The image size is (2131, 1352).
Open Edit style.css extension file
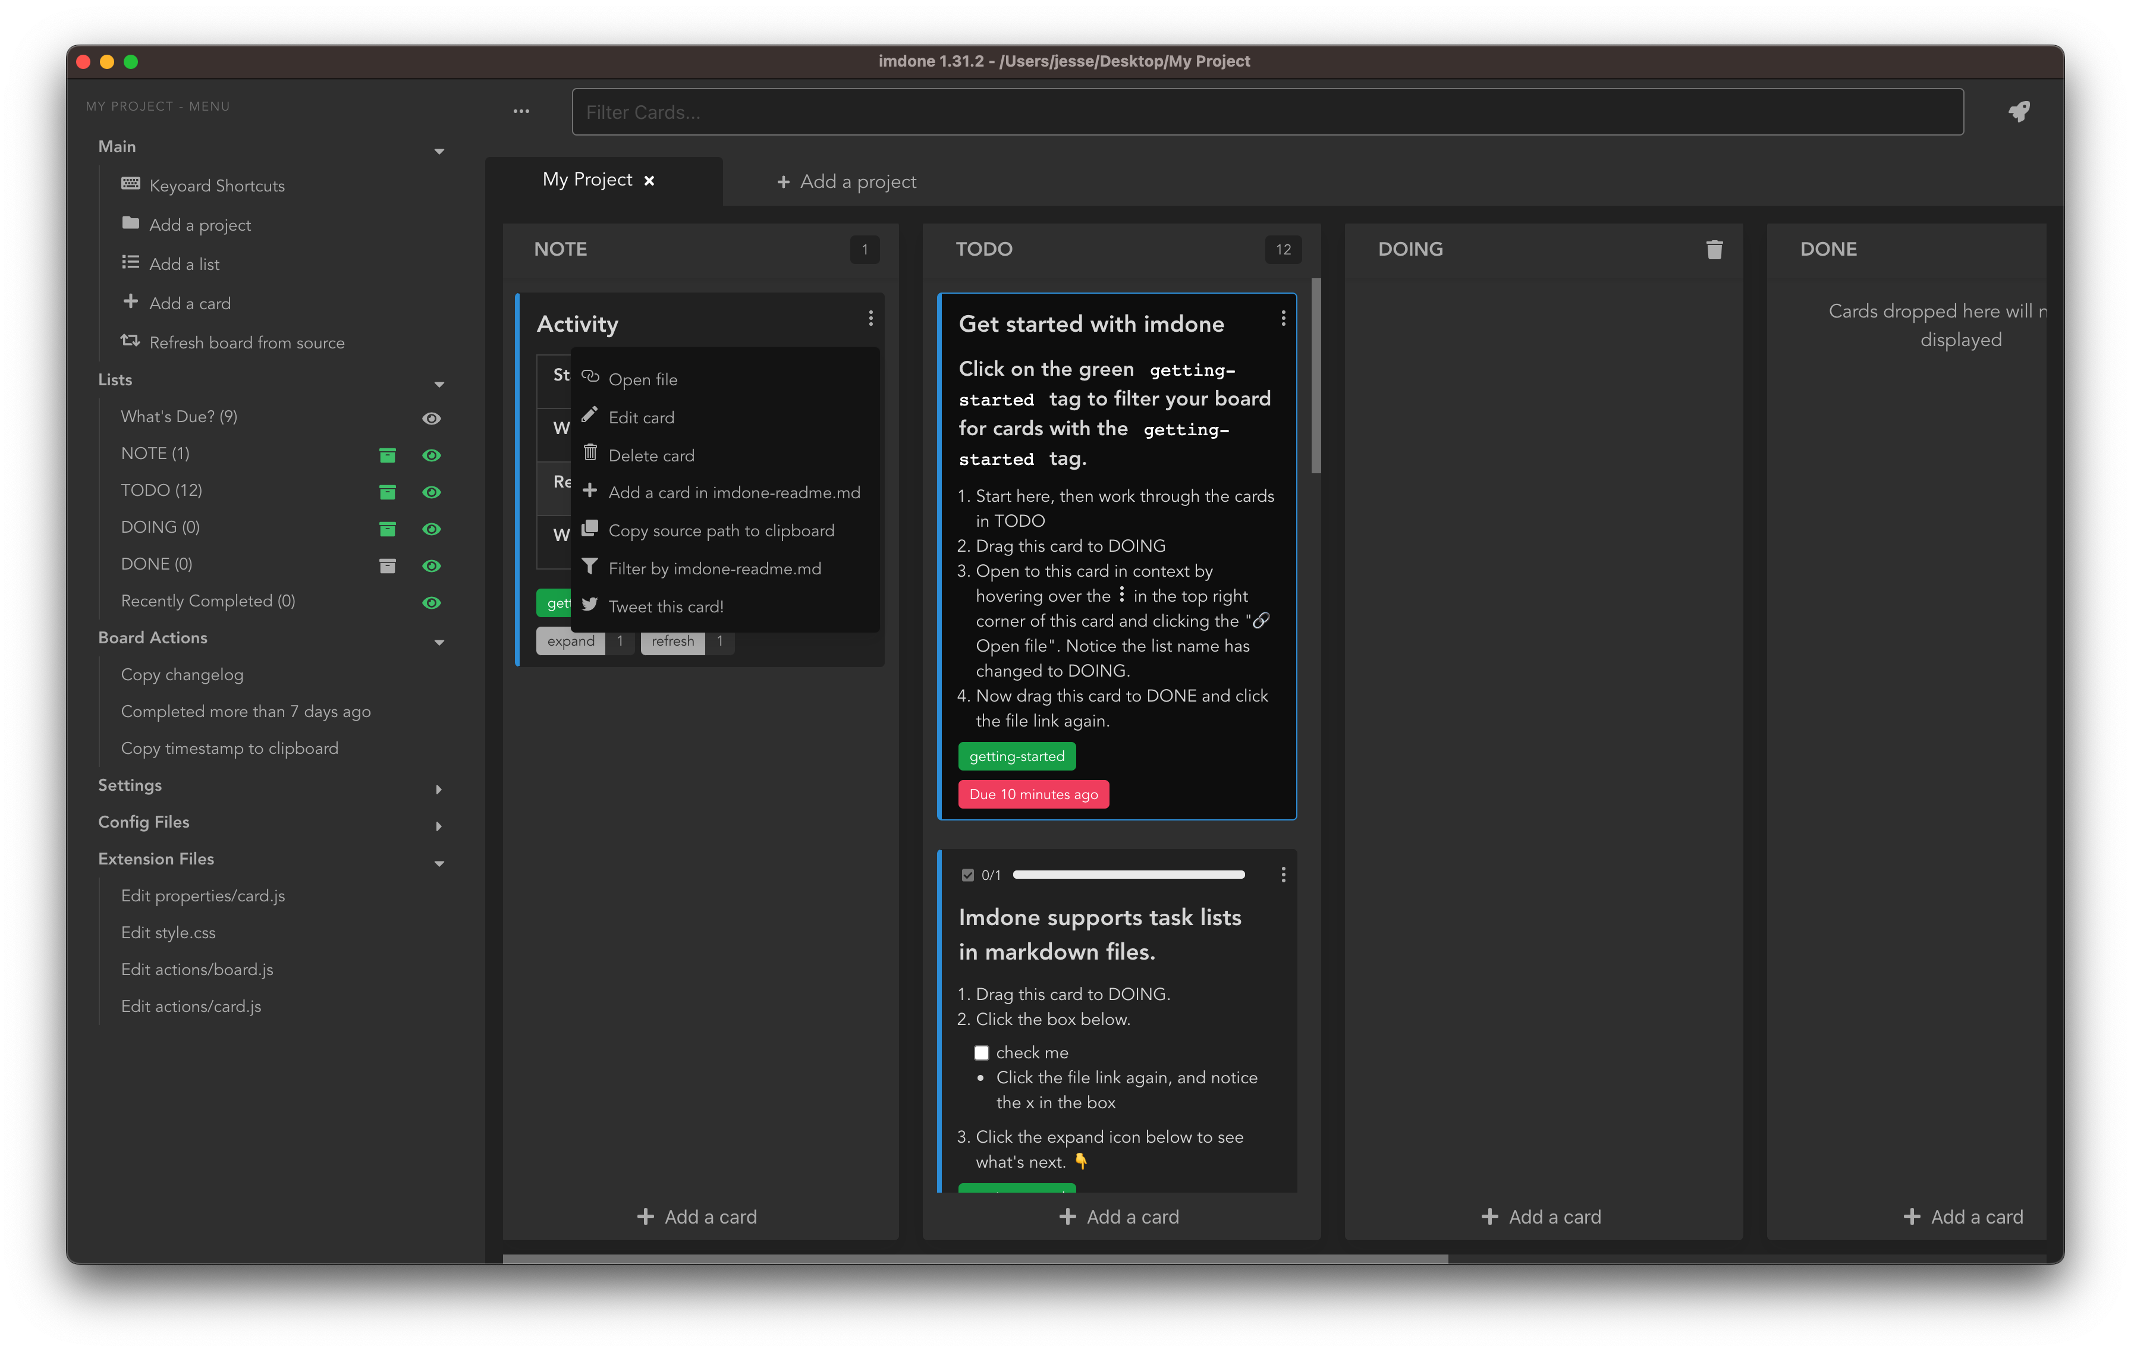[x=168, y=933]
